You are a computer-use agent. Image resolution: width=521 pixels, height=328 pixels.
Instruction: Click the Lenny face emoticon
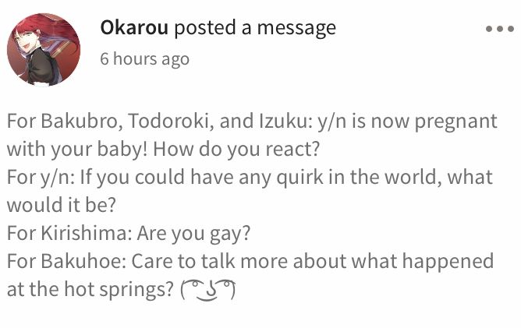[x=208, y=290]
